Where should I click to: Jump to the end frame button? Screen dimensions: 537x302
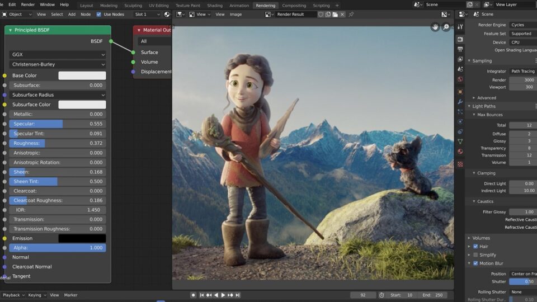tap(238, 295)
